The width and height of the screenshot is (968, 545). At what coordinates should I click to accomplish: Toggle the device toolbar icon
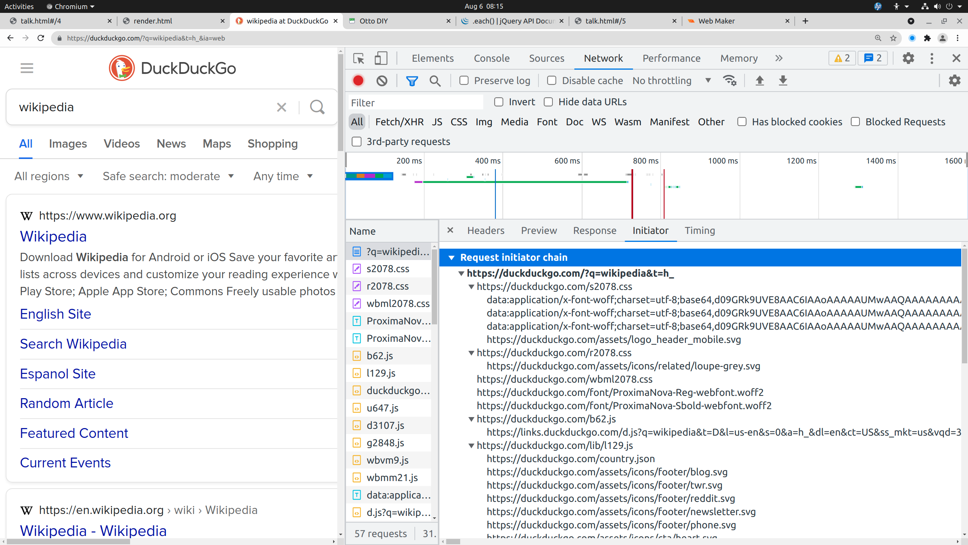coord(381,58)
